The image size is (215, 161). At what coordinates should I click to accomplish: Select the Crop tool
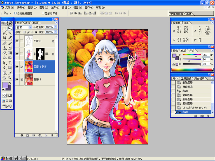click(4, 38)
